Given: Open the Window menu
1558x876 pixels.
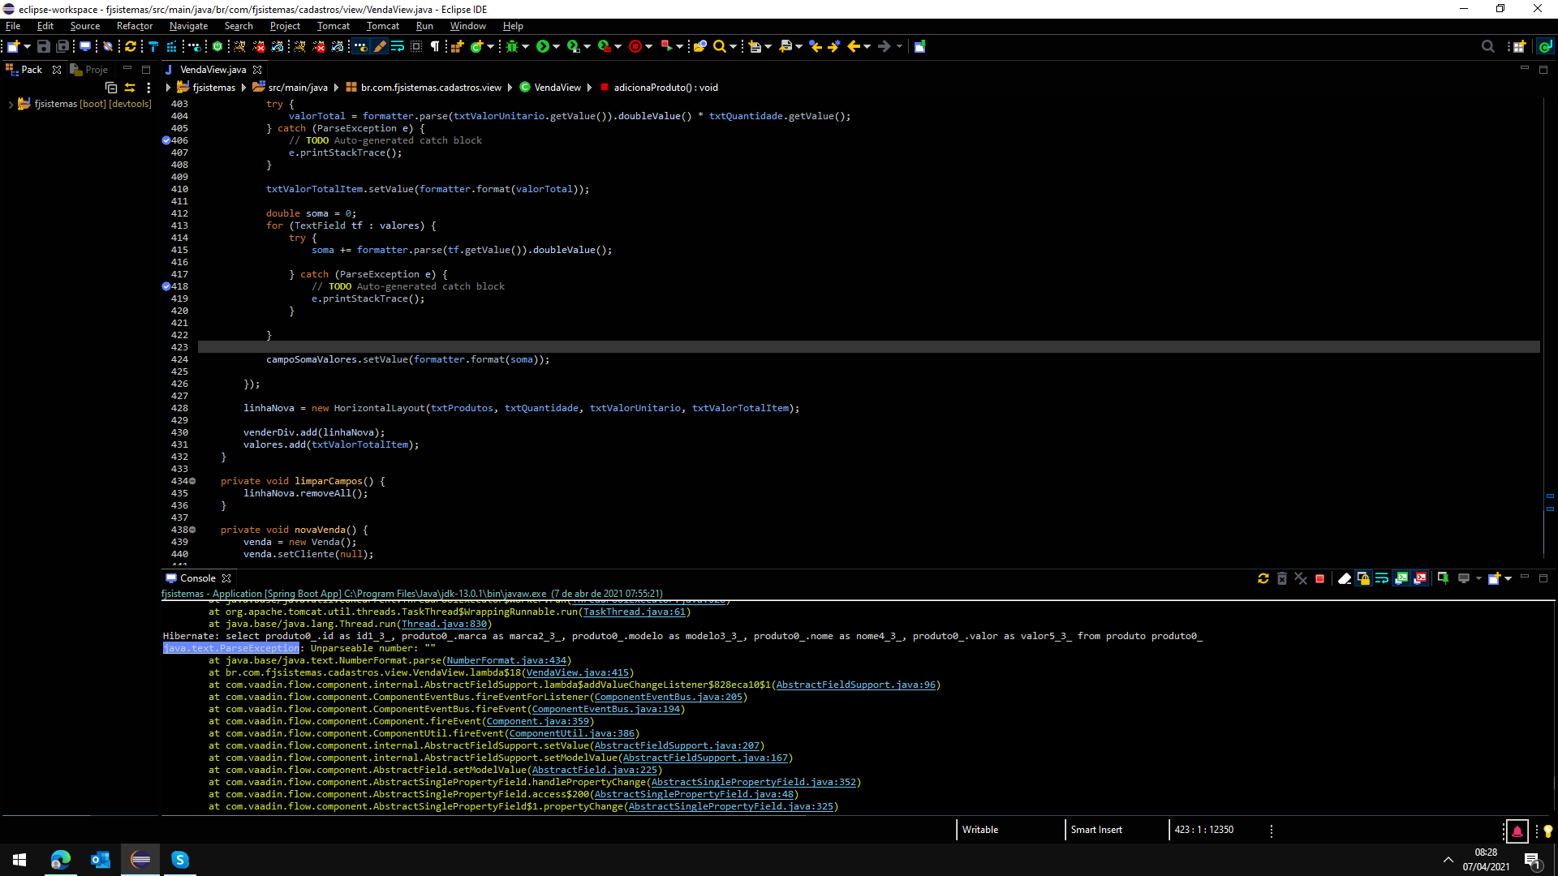Looking at the screenshot, I should 468,26.
